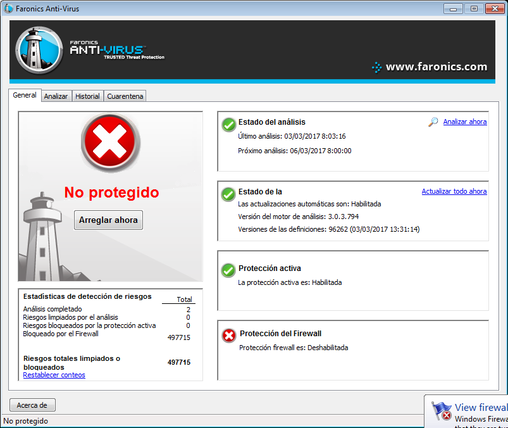Click Versión del motor de análisis text

pos(298,217)
